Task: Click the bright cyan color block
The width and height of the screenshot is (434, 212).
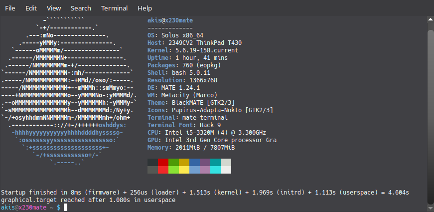Action: 216,170
